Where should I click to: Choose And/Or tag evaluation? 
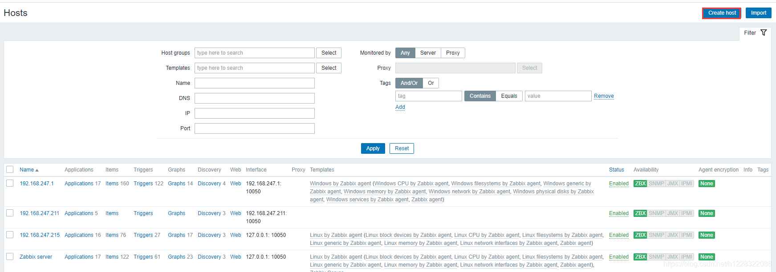409,83
